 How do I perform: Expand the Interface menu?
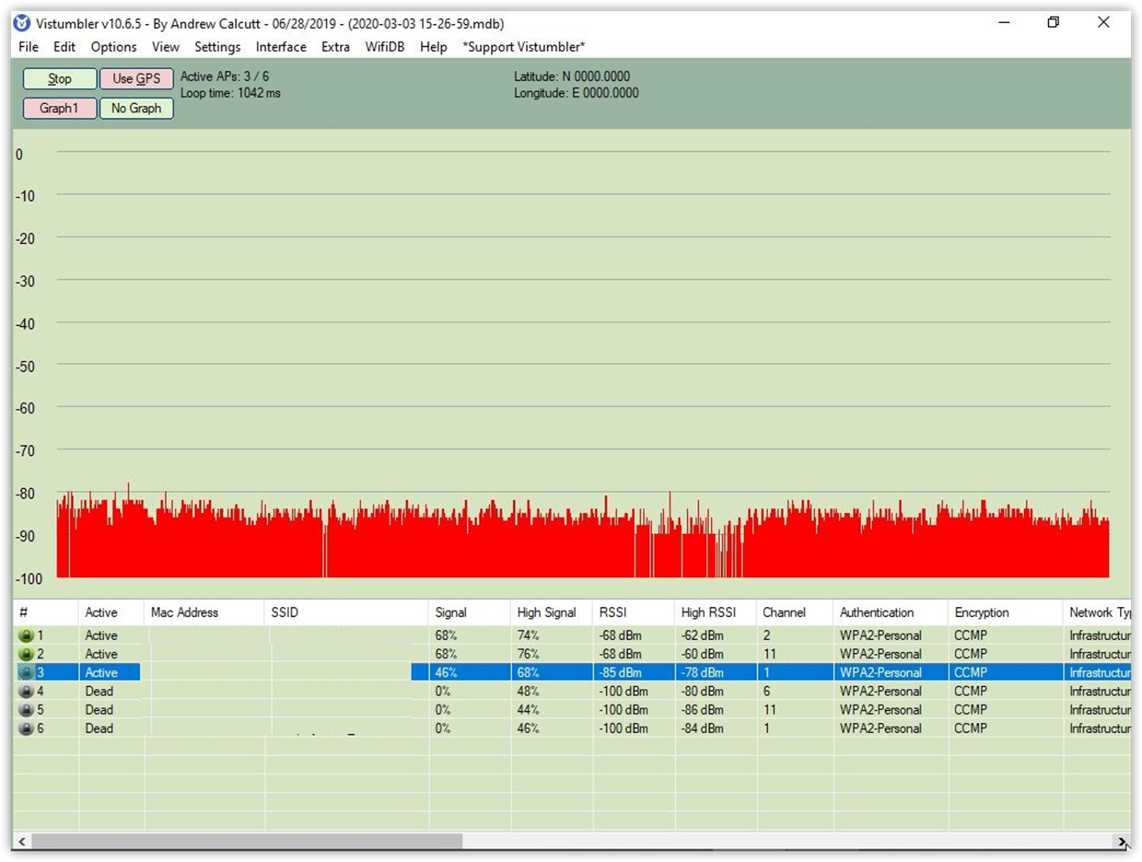tap(281, 47)
